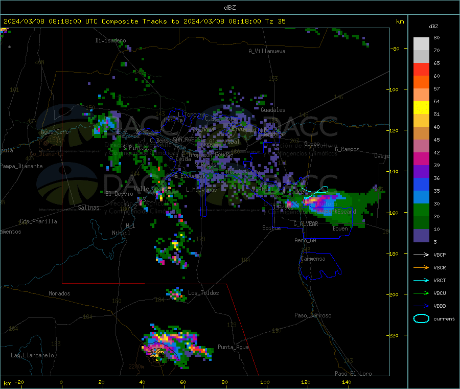This screenshot has height=389, width=460.
Task: Click the El_Desvio map label
Action: coord(120,194)
